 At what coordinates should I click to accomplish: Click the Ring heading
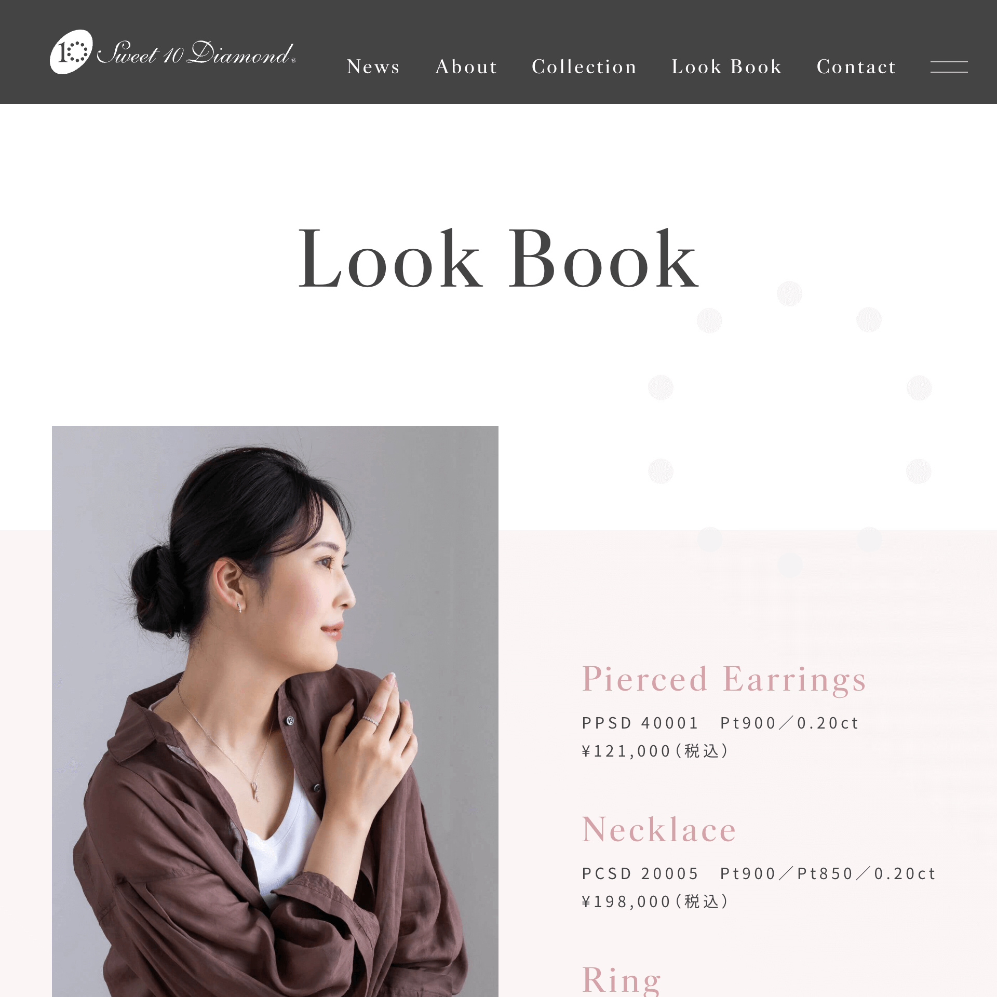[622, 980]
